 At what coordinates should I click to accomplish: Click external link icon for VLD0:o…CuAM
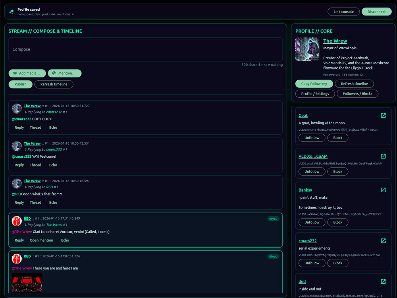point(383,157)
